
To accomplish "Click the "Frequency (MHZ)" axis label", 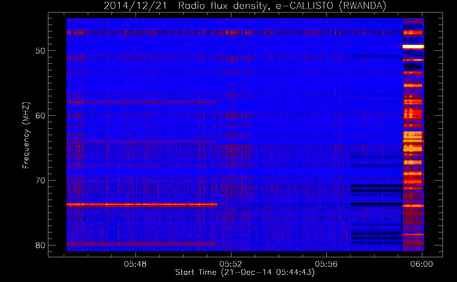I will click(x=26, y=135).
